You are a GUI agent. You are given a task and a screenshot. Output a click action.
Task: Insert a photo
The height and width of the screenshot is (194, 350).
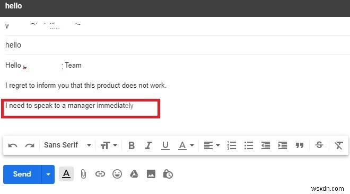(151, 174)
